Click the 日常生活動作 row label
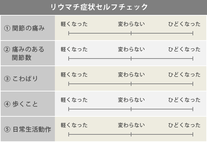The height and width of the screenshot is (142, 207). coord(28,129)
